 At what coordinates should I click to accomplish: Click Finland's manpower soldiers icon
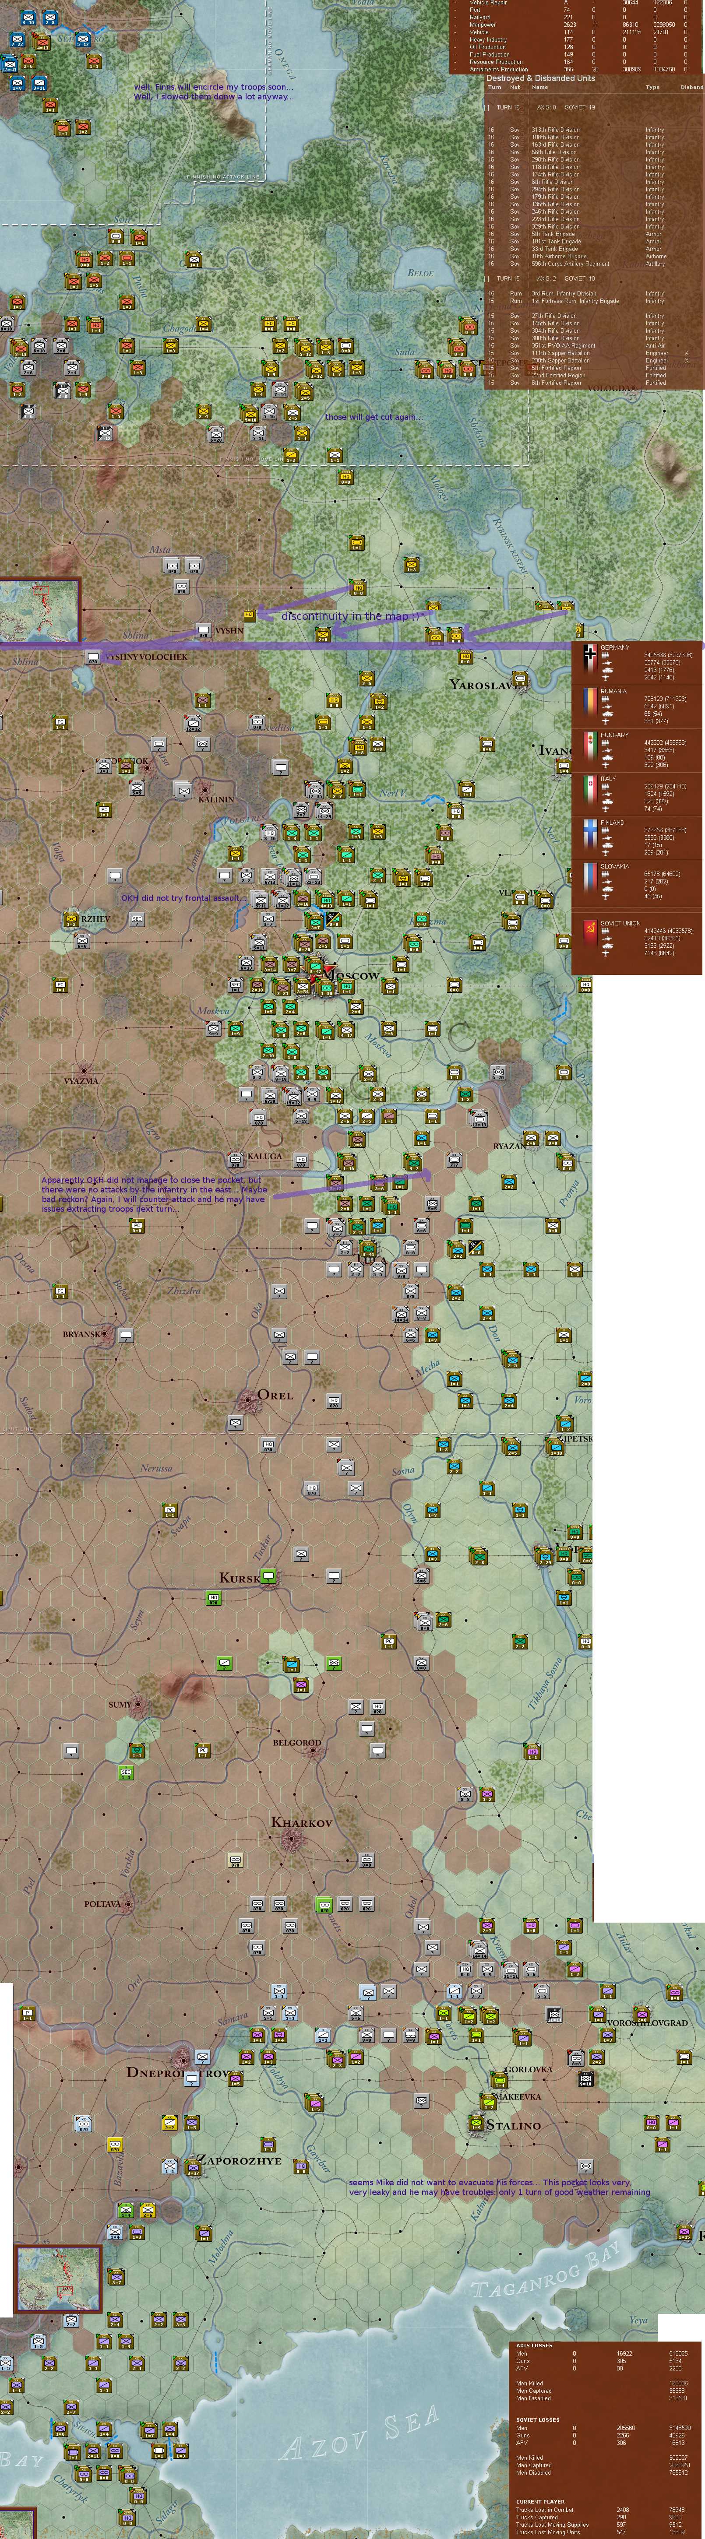[x=606, y=830]
